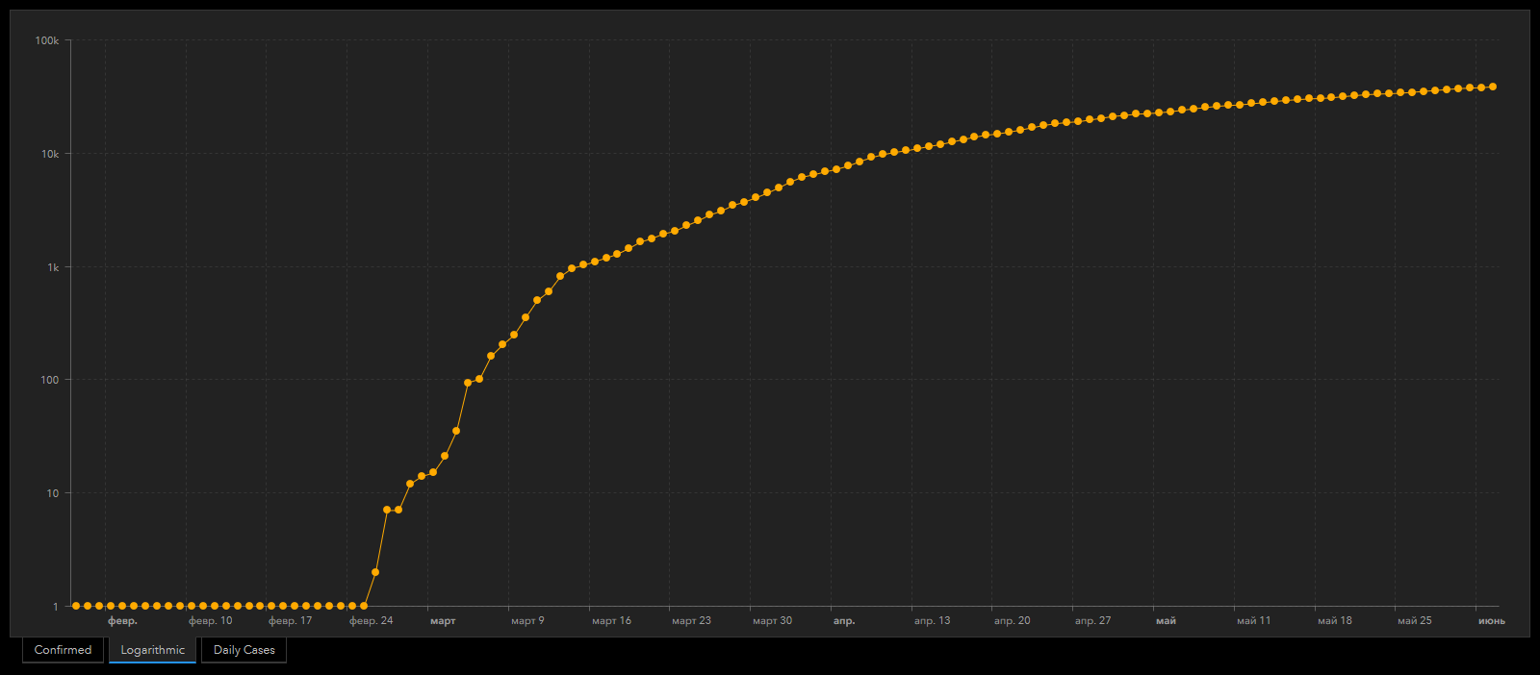Click the 'февр. 17' axis label

click(x=291, y=621)
